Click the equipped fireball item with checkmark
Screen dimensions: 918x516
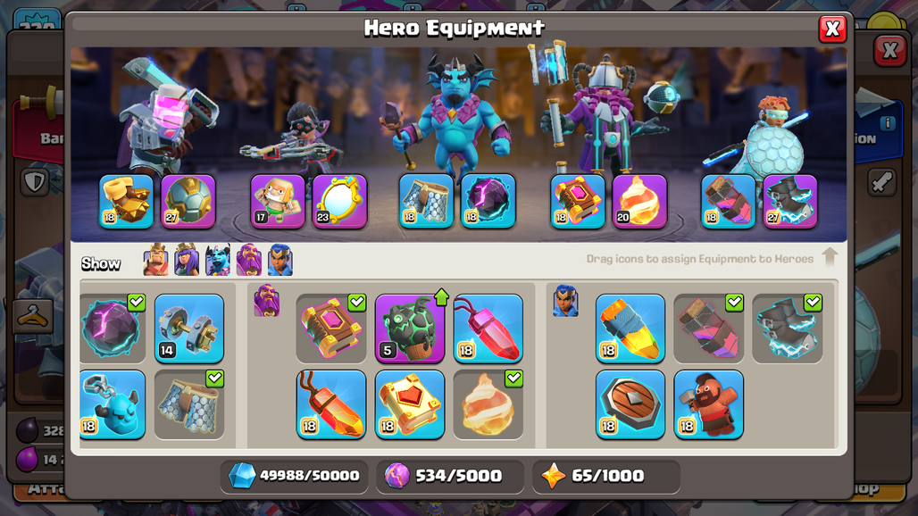(488, 404)
